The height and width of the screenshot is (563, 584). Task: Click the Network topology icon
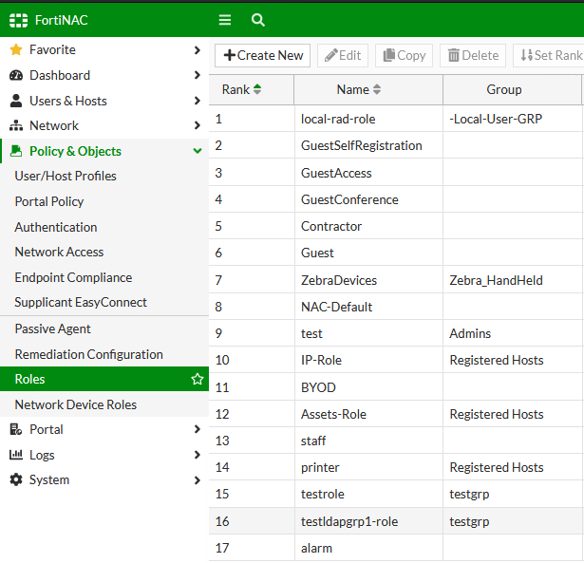pyautogui.click(x=16, y=125)
